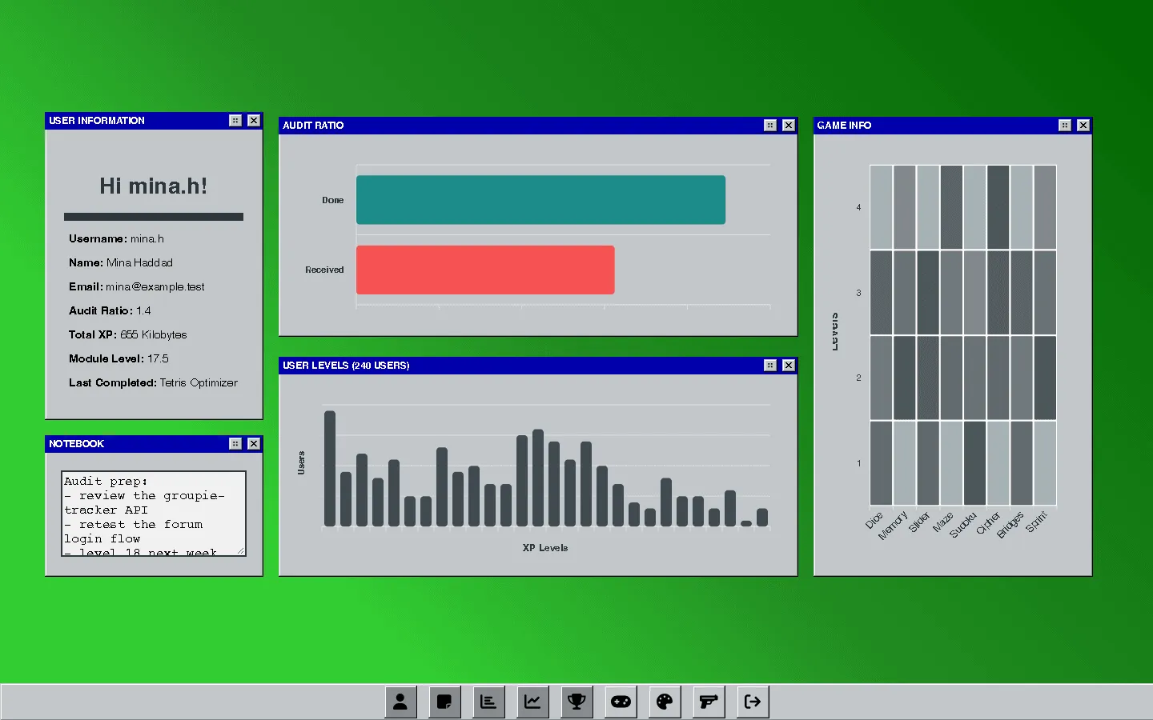The height and width of the screenshot is (720, 1153).
Task: Click the 'Total XP: 655 Kilobytes' line
Action: tap(128, 334)
